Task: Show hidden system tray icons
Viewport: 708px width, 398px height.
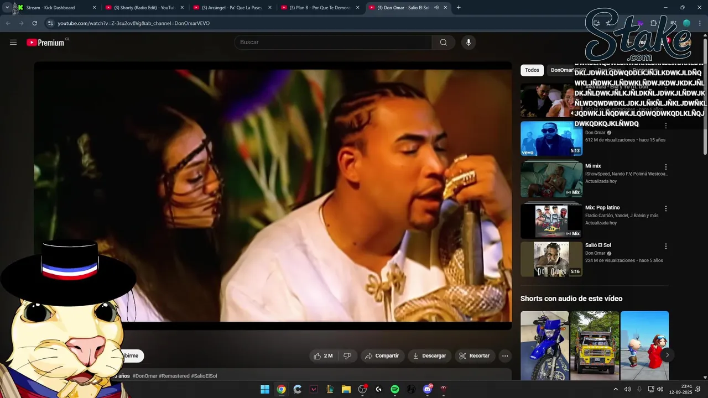Action: coord(616,389)
